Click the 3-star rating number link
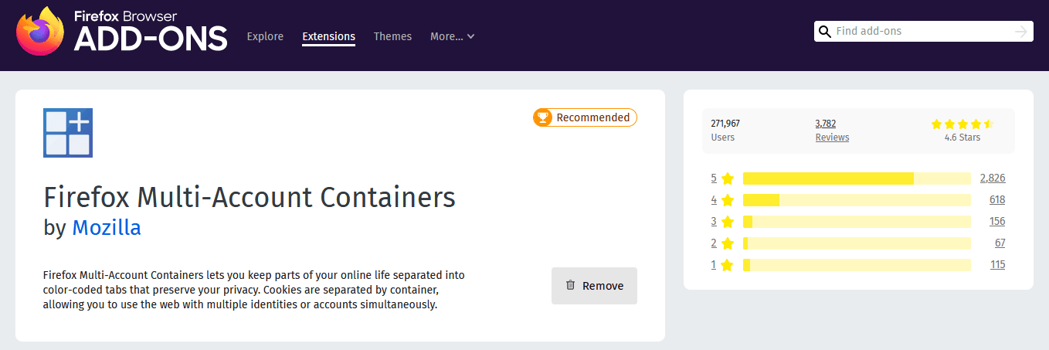Image resolution: width=1049 pixels, height=350 pixels. (714, 222)
